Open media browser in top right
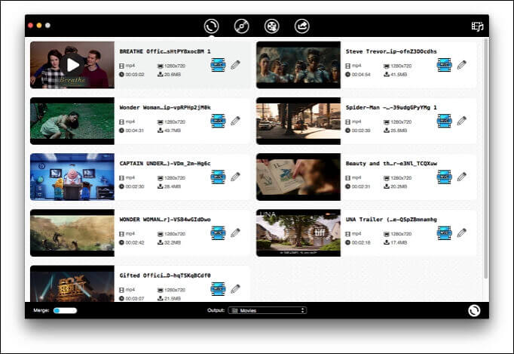The image size is (514, 354). [x=476, y=26]
